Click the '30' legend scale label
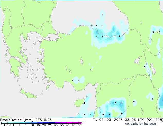The height and width of the screenshot is (126, 163). pyautogui.click(x=56, y=125)
